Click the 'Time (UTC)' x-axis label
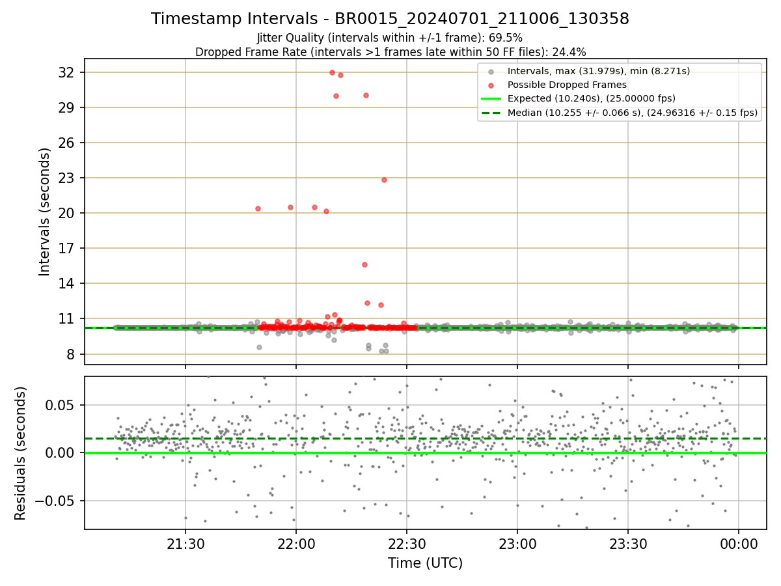781x586 pixels. pyautogui.click(x=425, y=563)
